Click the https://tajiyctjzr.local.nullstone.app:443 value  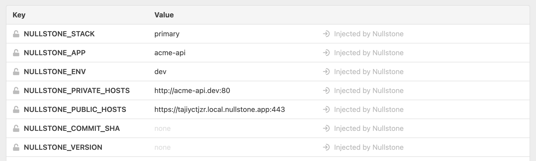pos(219,109)
